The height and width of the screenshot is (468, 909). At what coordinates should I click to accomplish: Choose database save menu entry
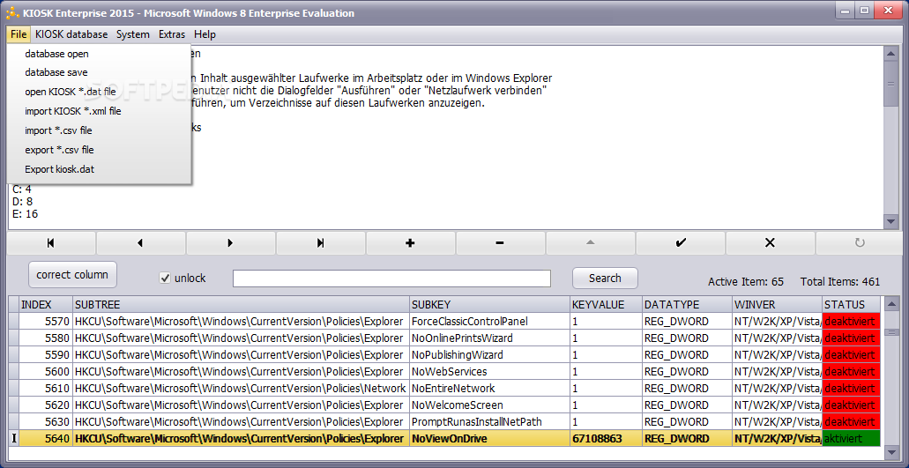tap(99, 72)
